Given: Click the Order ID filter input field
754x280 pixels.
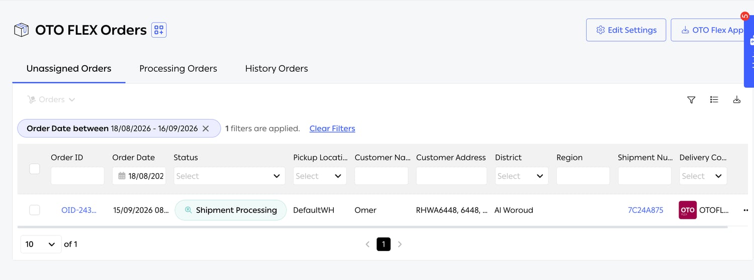Looking at the screenshot, I should click(77, 176).
